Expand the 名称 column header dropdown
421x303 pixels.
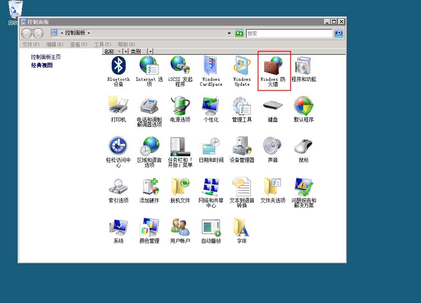(x=125, y=52)
